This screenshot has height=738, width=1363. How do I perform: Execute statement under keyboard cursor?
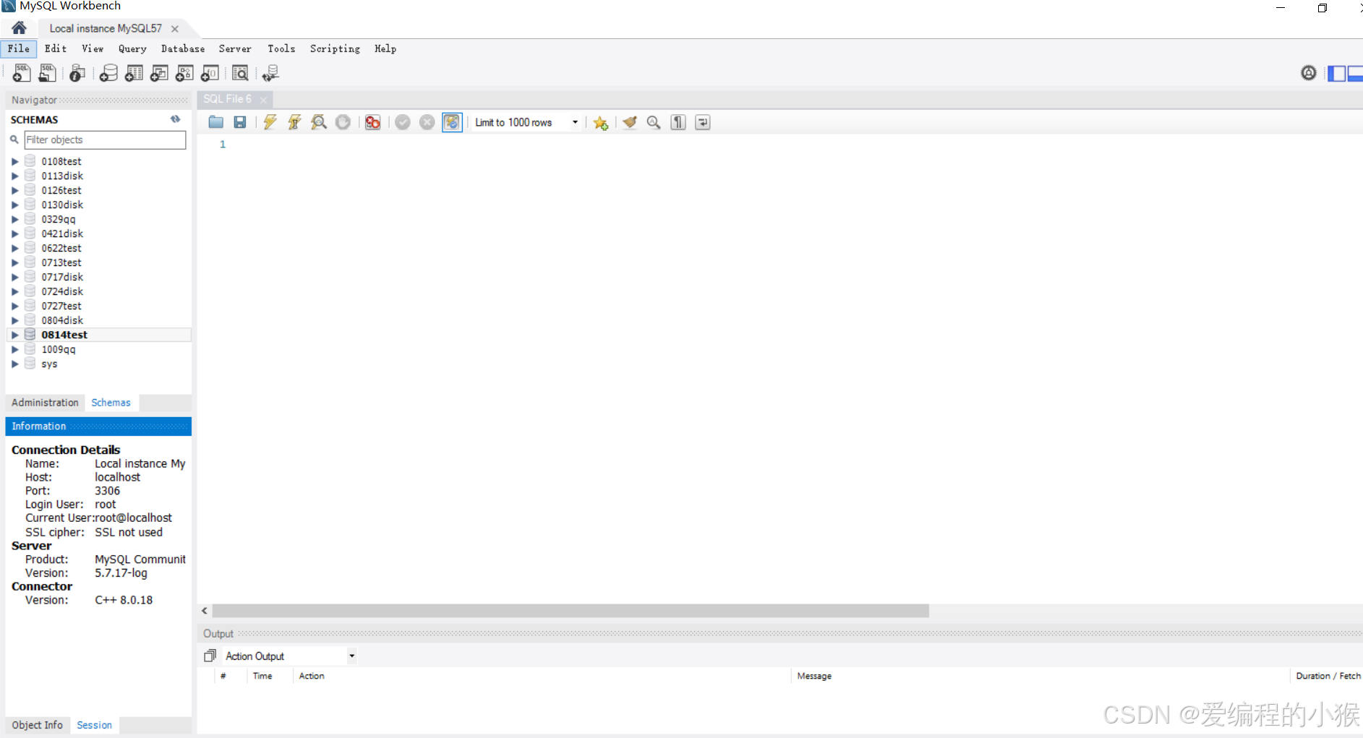click(x=294, y=122)
